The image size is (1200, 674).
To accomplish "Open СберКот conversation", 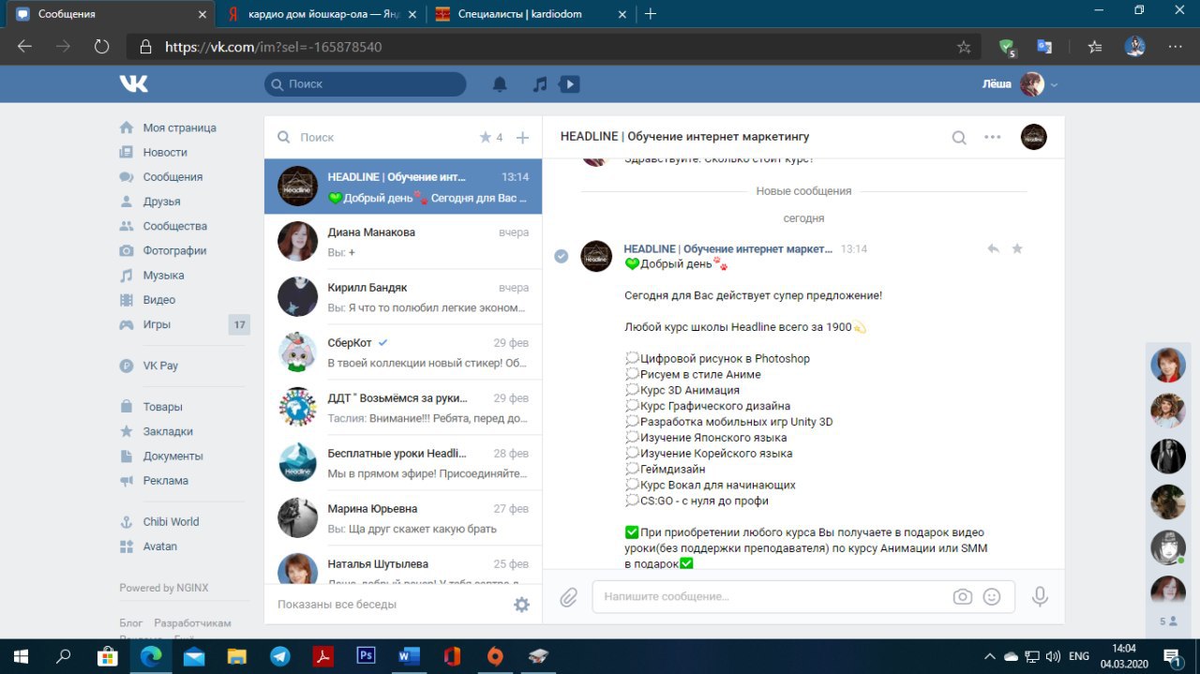I will [403, 352].
